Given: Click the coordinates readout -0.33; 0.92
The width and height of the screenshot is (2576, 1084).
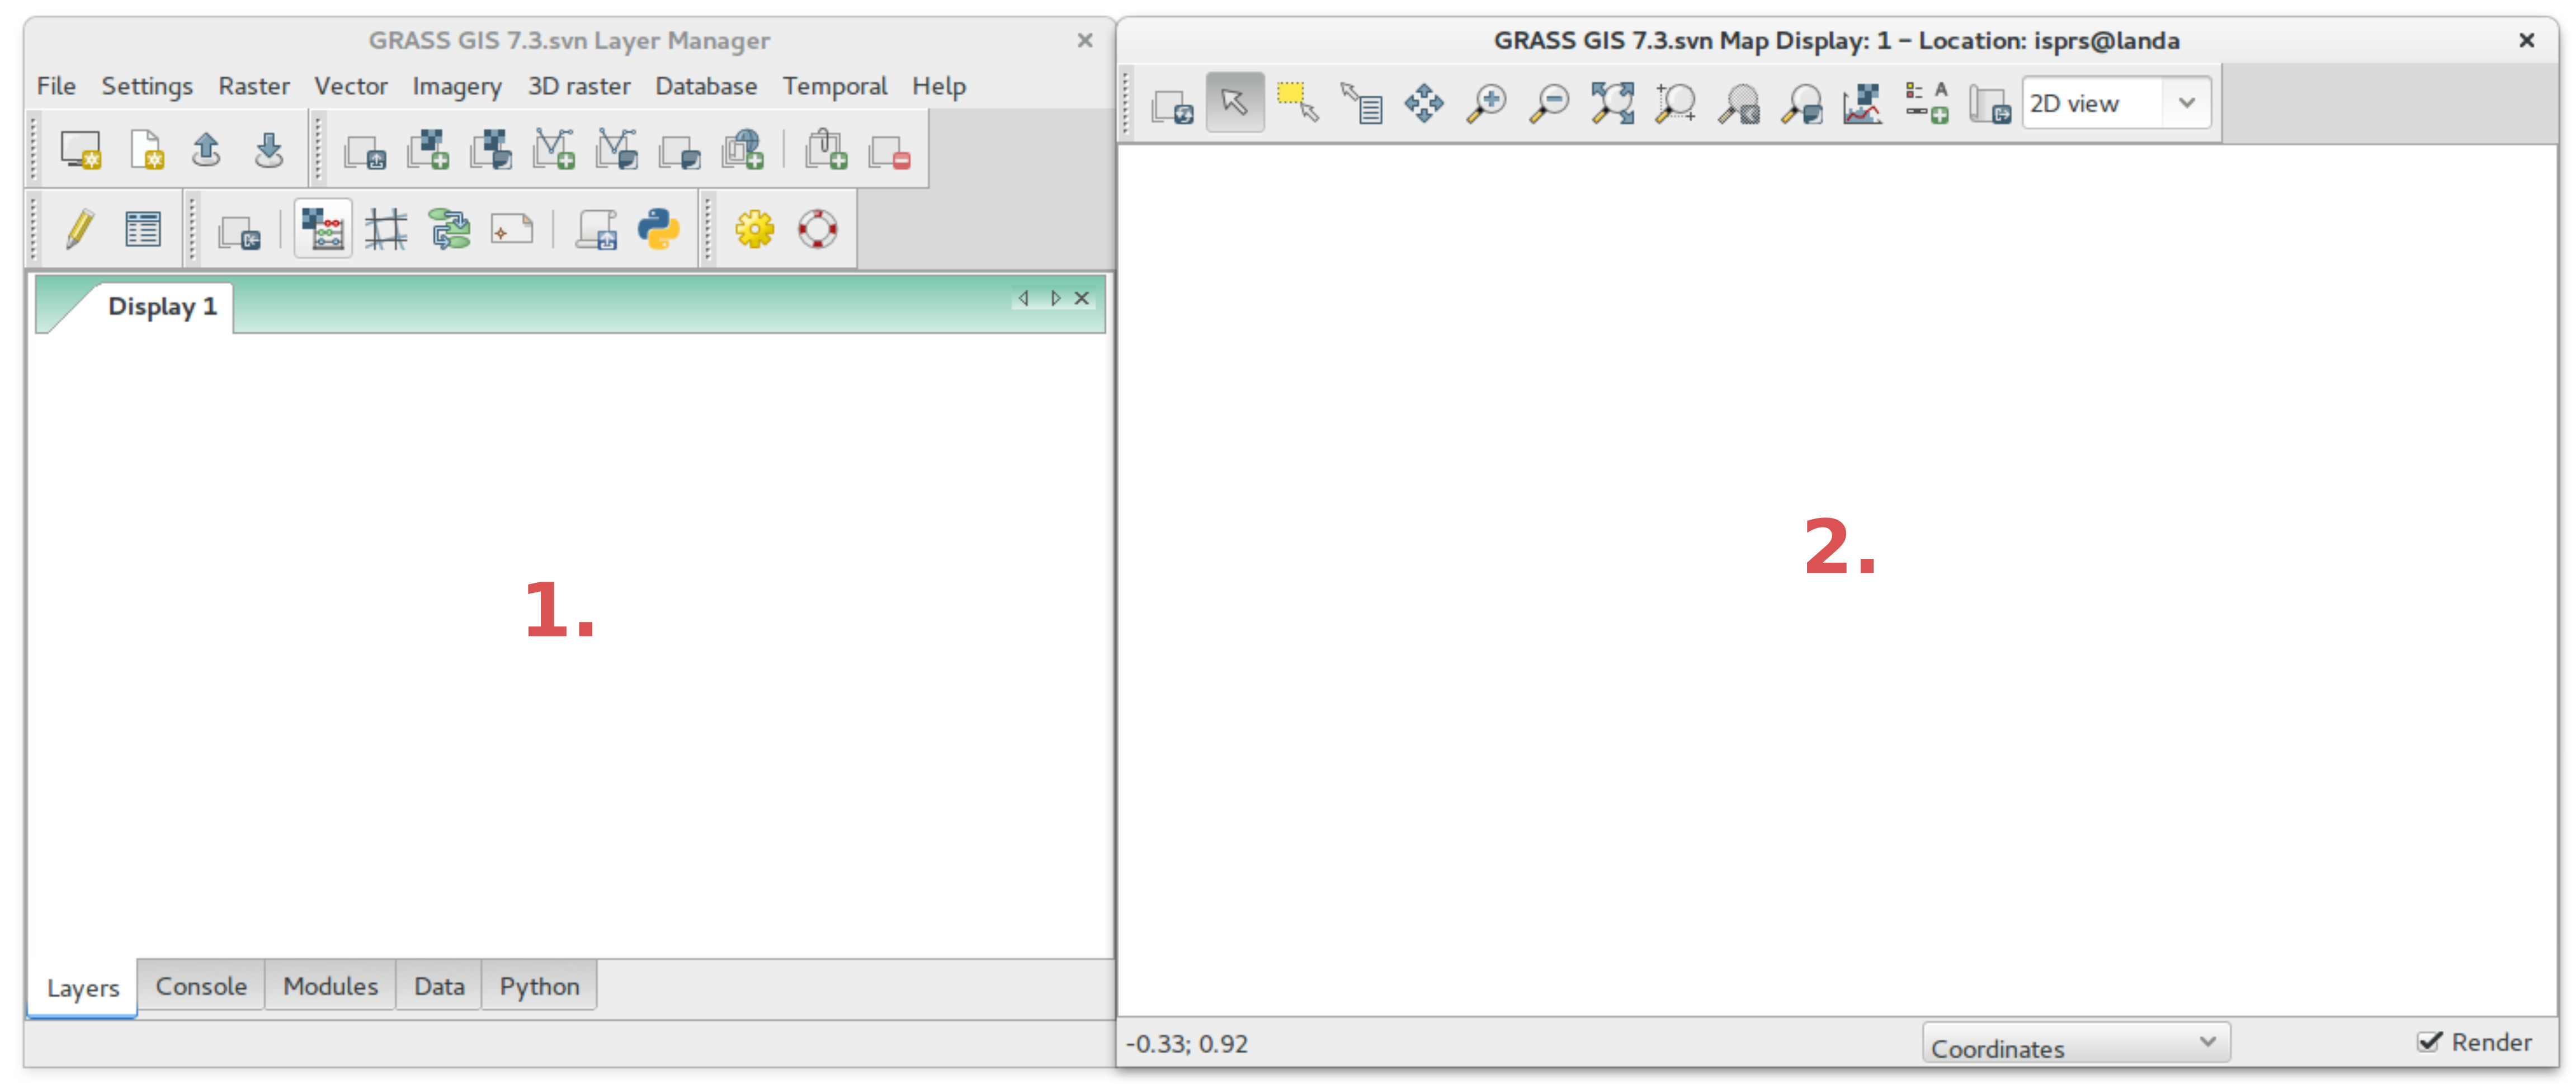Looking at the screenshot, I should tap(1187, 1044).
